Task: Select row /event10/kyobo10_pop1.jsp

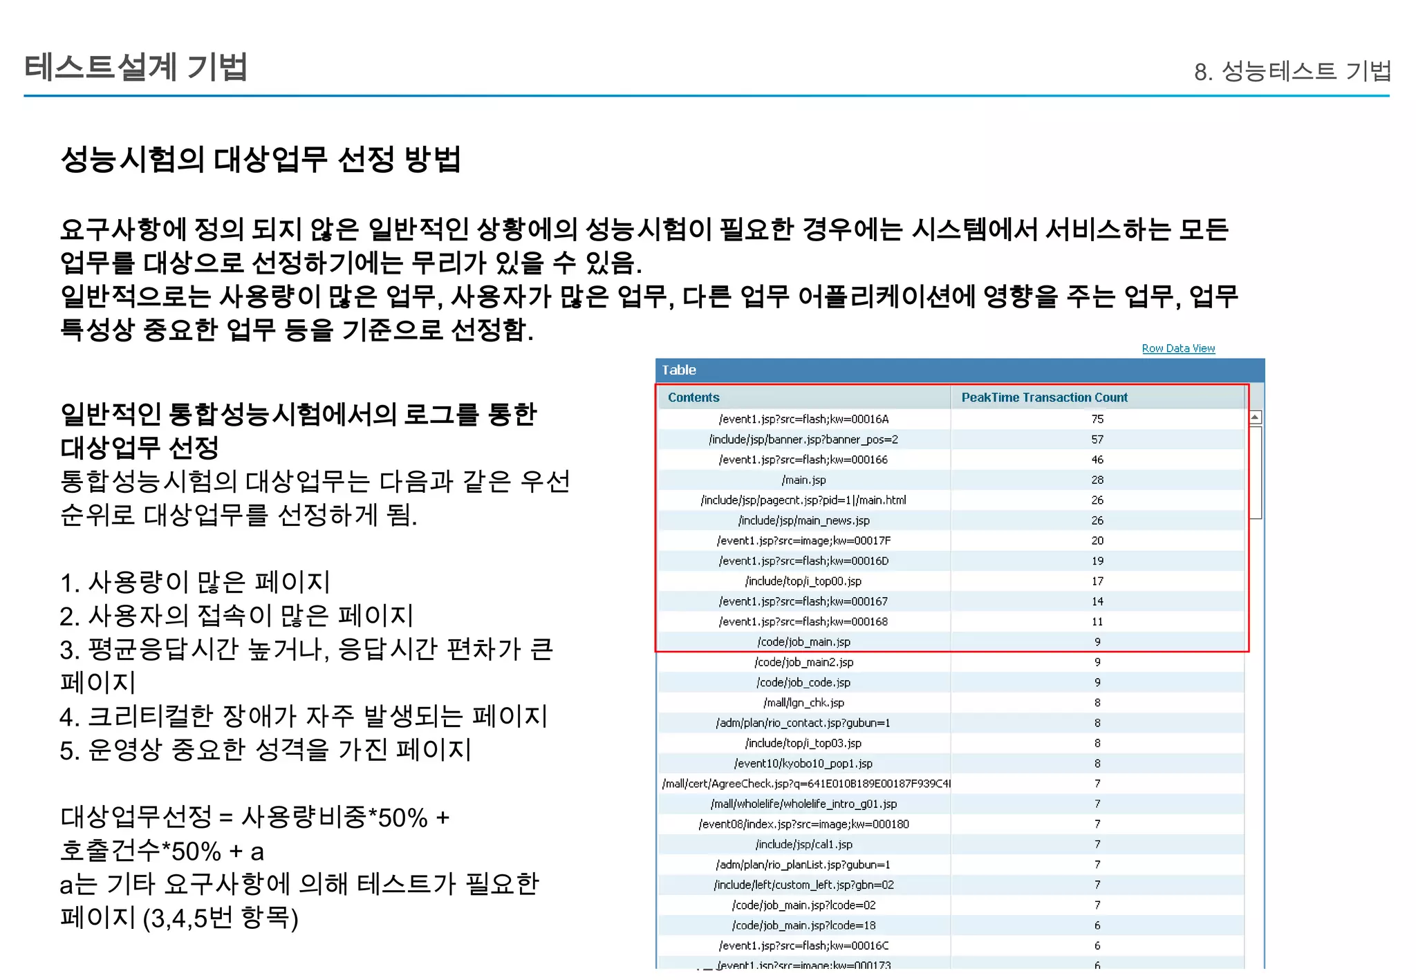Action: coord(951,764)
